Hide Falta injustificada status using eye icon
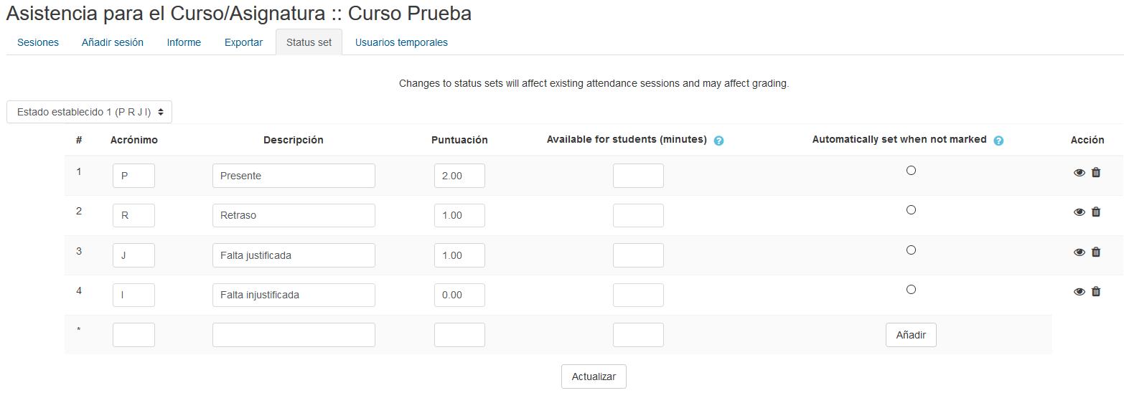The width and height of the screenshot is (1124, 393). pyautogui.click(x=1079, y=292)
